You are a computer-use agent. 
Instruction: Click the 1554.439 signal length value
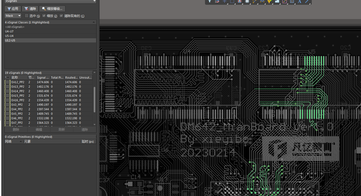pyautogui.click(x=43, y=100)
